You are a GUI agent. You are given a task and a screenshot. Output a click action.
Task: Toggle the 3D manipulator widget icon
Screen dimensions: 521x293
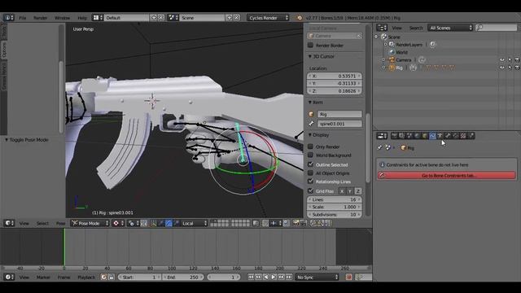coord(154,223)
